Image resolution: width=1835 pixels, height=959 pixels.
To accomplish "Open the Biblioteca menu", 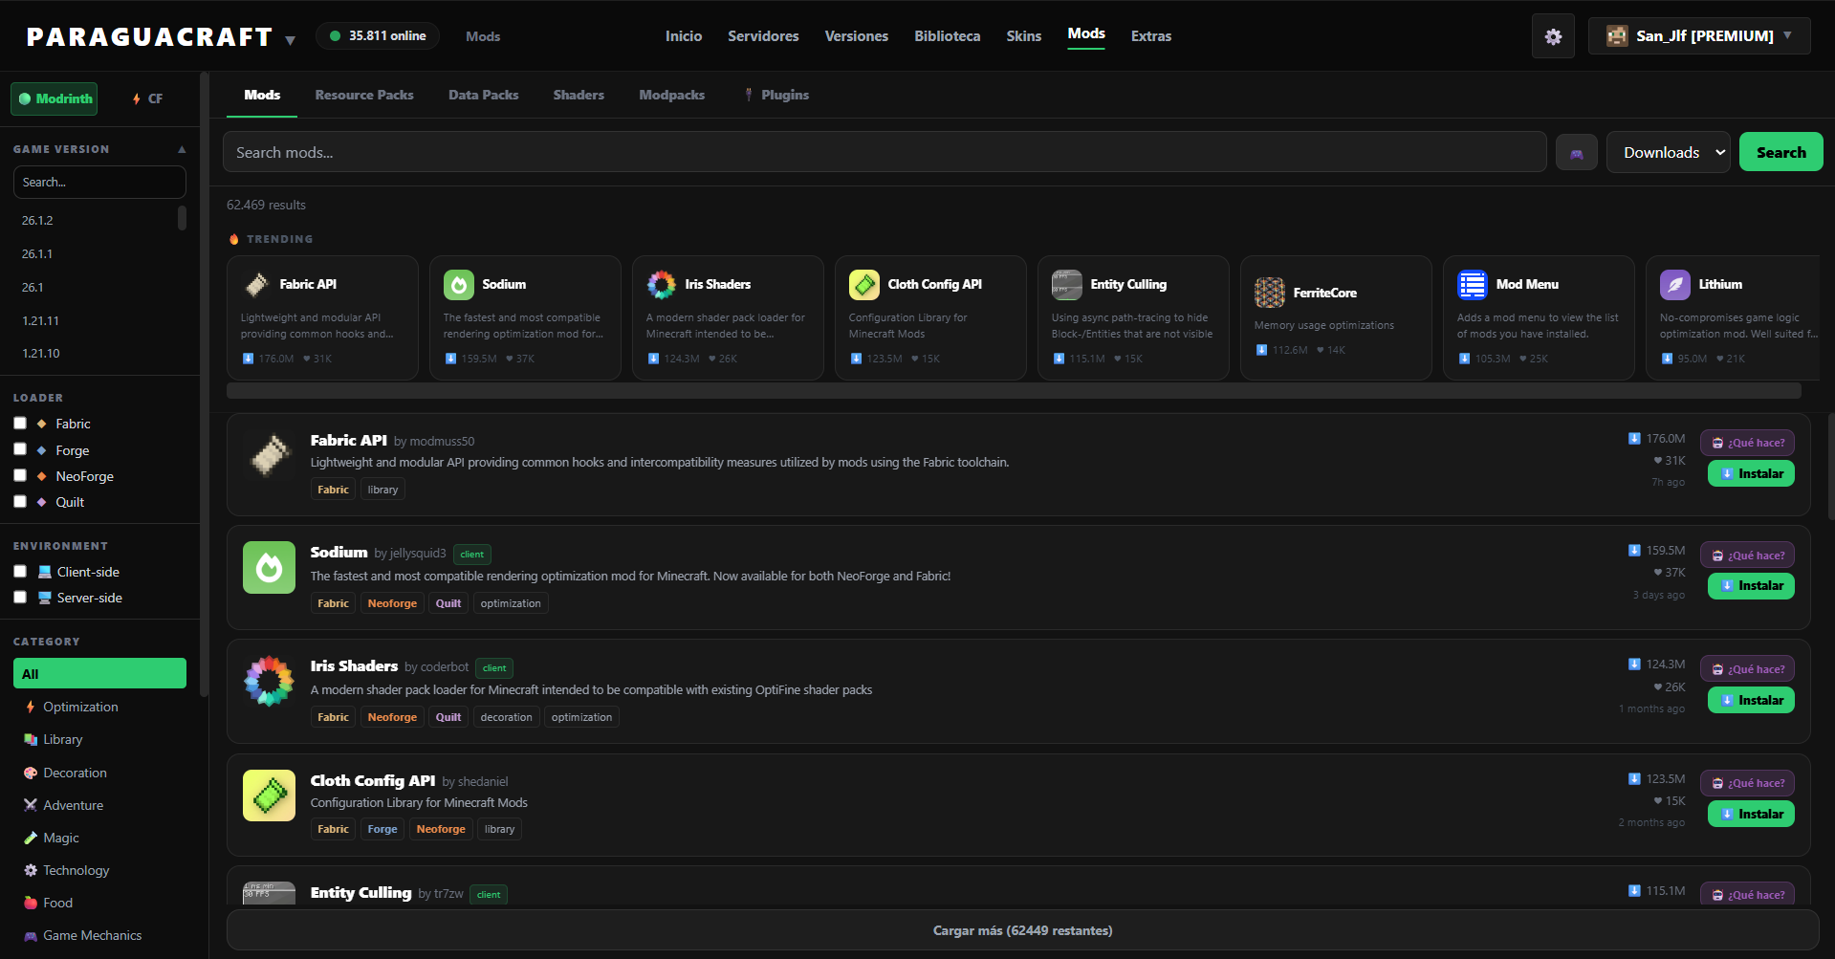I will [948, 36].
